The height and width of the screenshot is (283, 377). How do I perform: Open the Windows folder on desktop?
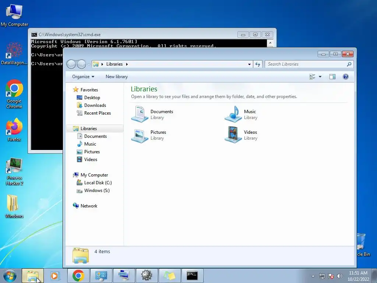[14, 206]
